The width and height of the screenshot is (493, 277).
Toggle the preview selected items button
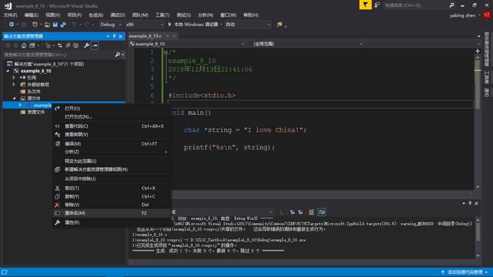tap(95, 45)
